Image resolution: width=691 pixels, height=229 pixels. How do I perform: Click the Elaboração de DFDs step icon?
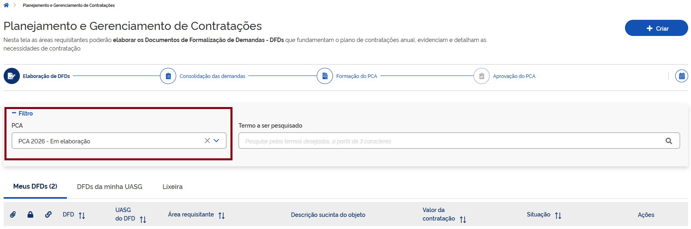tap(12, 76)
